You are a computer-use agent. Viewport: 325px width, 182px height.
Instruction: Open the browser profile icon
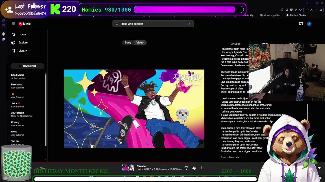click(312, 10)
